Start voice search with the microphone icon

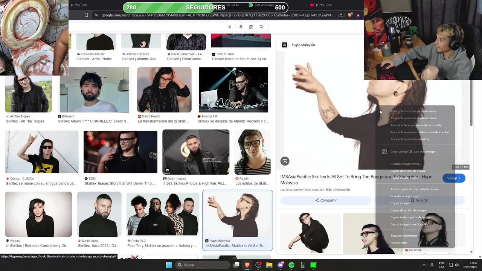[x=241, y=27]
